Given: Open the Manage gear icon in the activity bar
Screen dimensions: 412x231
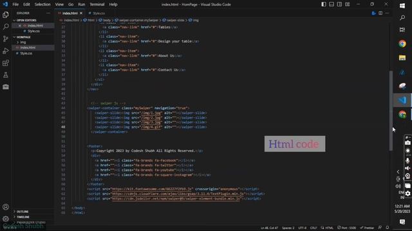Looking at the screenshot, I should (6, 218).
